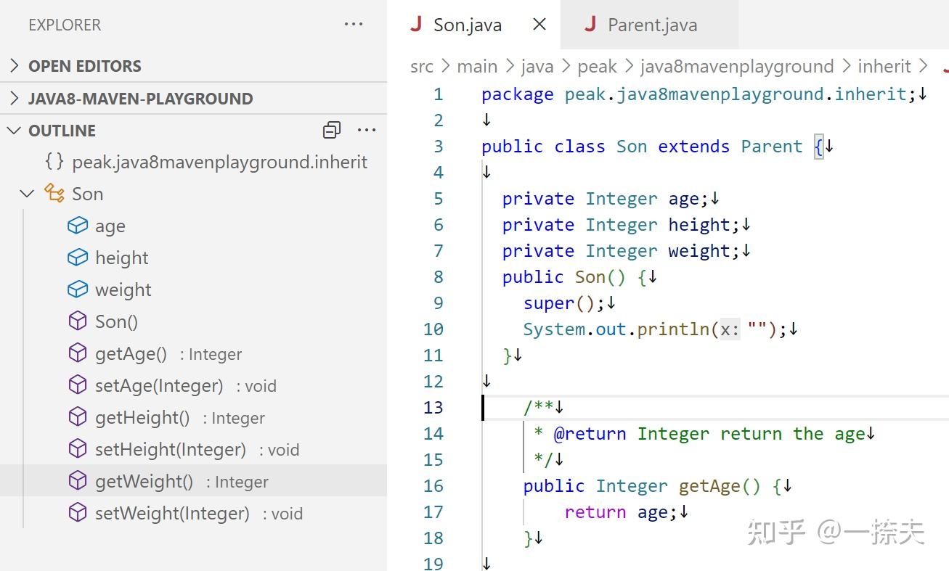Click field icon next to age
Image resolution: width=949 pixels, height=571 pixels.
77,226
